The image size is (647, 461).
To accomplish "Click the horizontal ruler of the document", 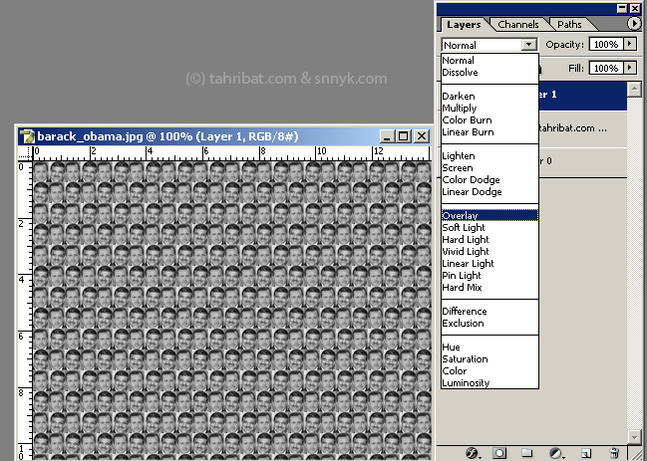I will point(232,153).
